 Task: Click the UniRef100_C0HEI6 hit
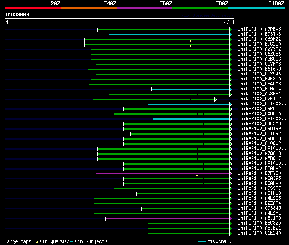(259, 114)
